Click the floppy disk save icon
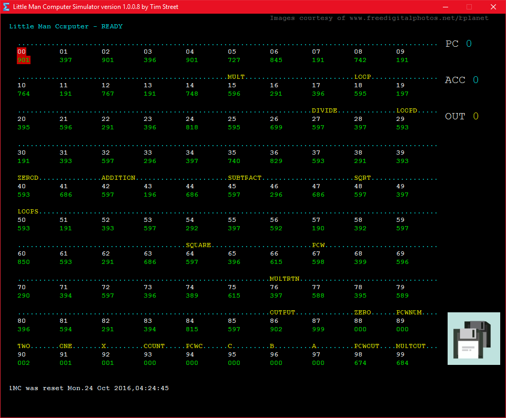The width and height of the screenshot is (506, 418). pyautogui.click(x=474, y=339)
